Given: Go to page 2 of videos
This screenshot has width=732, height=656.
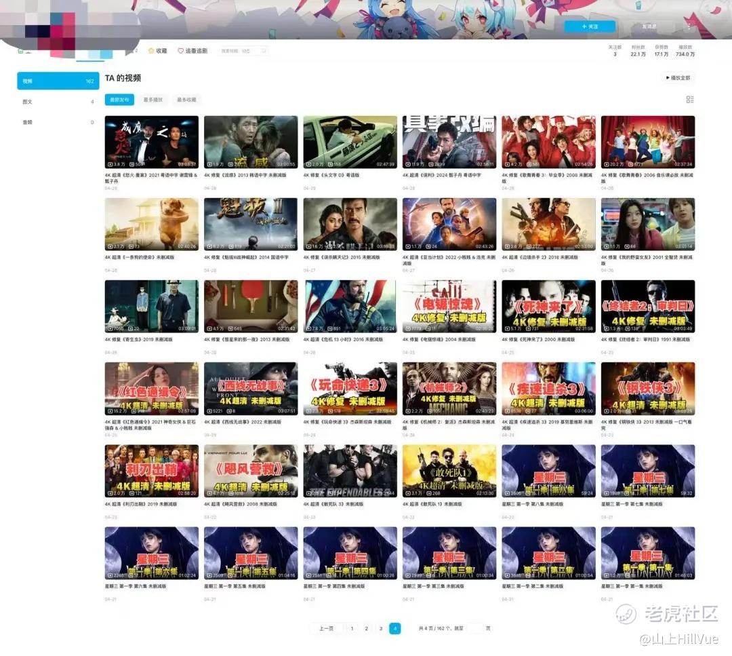Looking at the screenshot, I should (x=367, y=628).
